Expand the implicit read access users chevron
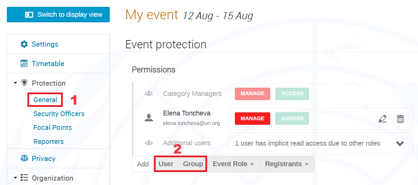The image size is (418, 185). tap(400, 144)
